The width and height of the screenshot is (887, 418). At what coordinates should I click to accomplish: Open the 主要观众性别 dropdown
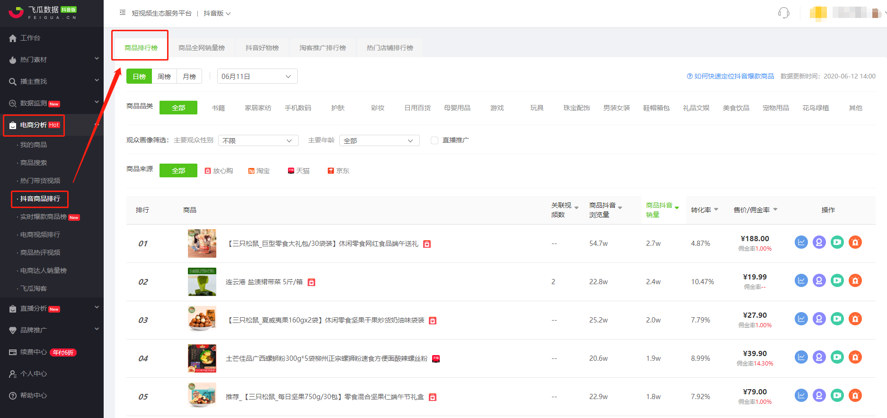(x=258, y=140)
